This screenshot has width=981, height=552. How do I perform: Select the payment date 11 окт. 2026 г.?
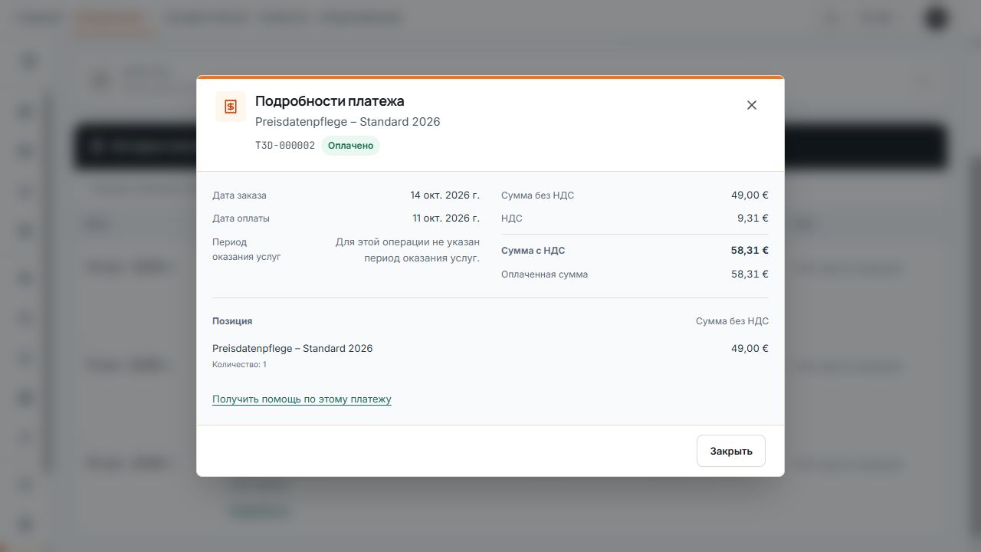(x=446, y=218)
